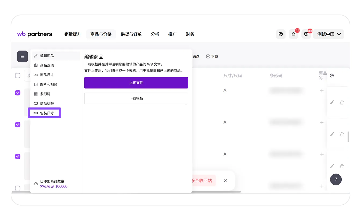Toggle the hamburger menu button

pos(23,56)
